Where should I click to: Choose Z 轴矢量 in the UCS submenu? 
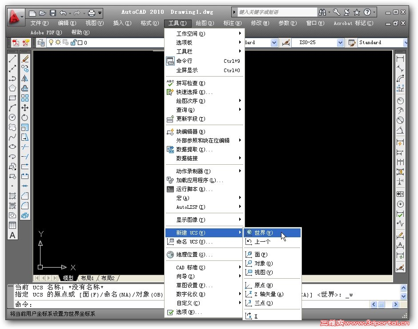pyautogui.click(x=273, y=294)
